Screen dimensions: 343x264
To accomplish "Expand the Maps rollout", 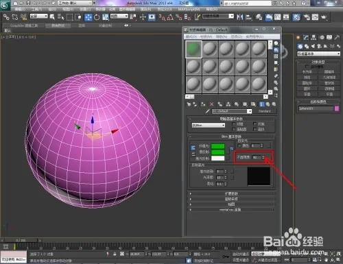I will (x=232, y=204).
